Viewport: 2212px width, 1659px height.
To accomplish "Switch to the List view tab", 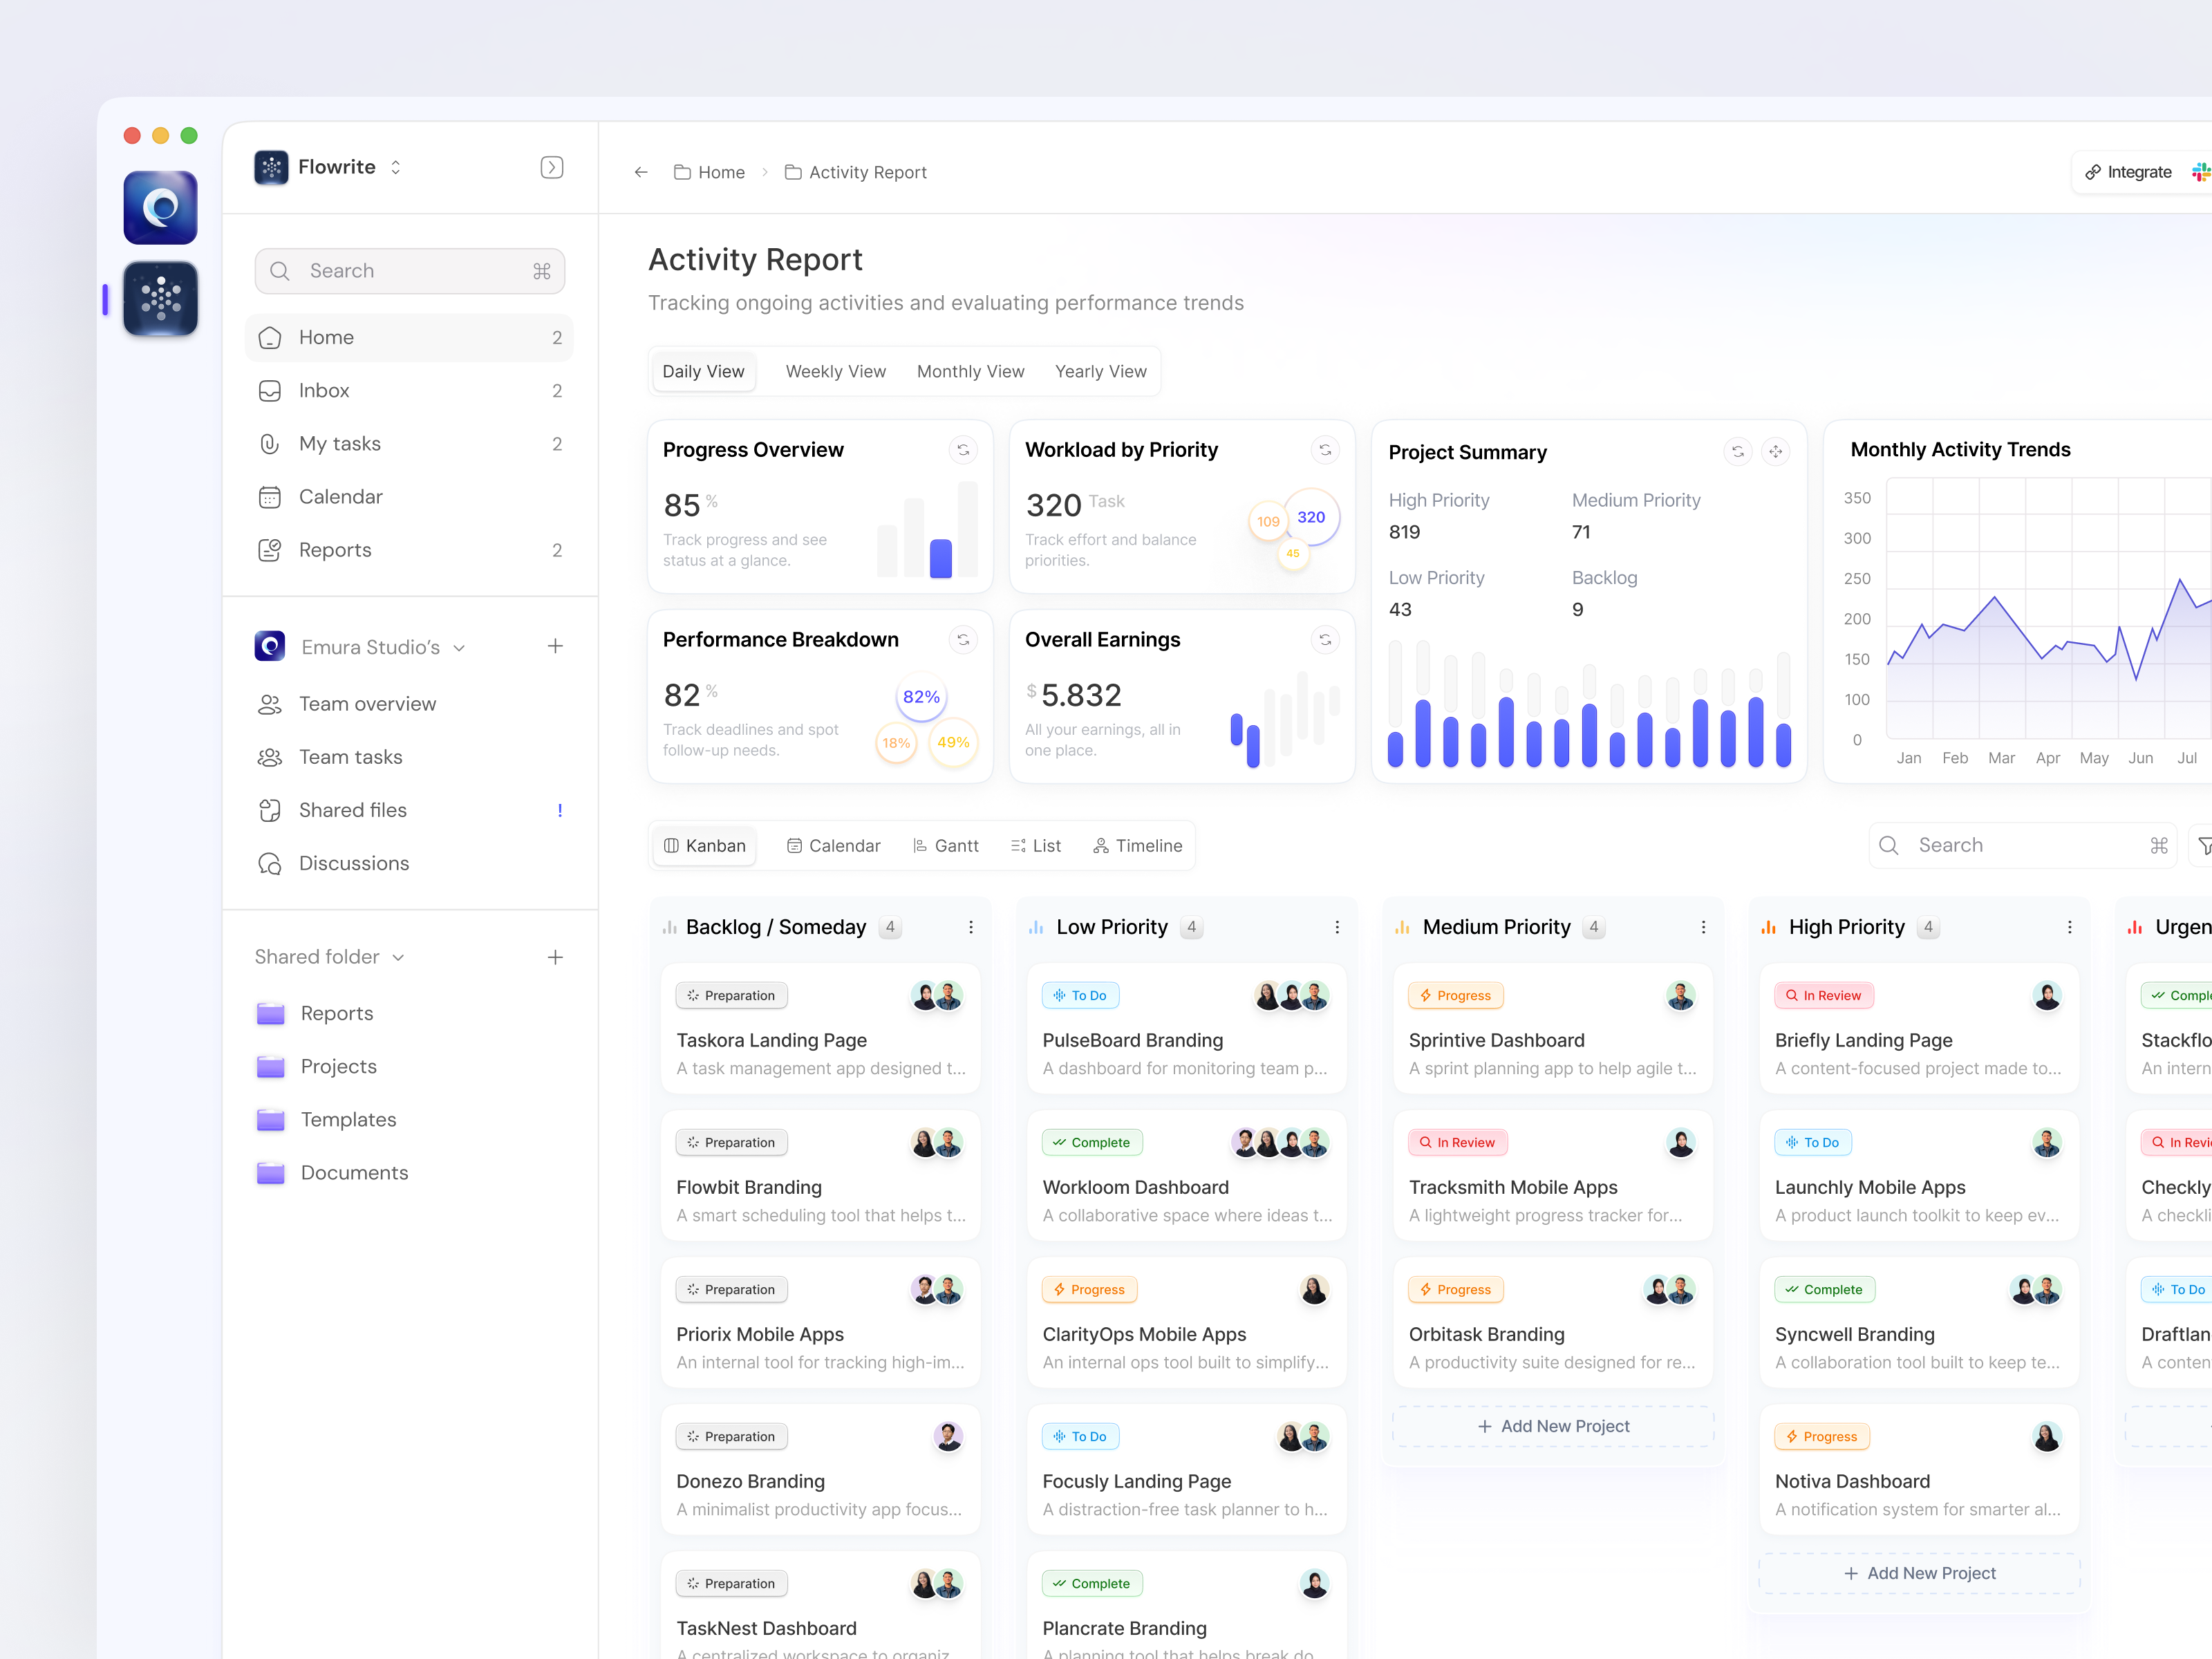I will [1036, 845].
